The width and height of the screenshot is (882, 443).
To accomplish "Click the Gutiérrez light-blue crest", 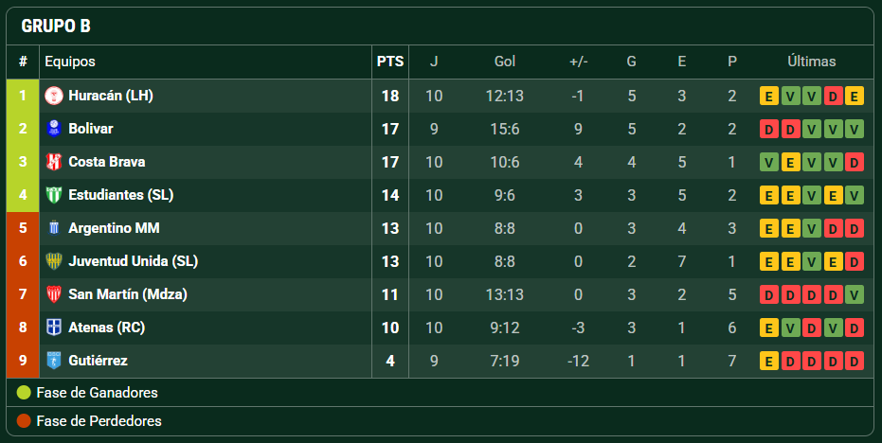I will point(53,361).
